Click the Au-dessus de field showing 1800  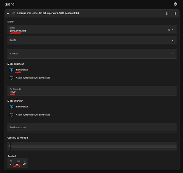click(x=92, y=91)
